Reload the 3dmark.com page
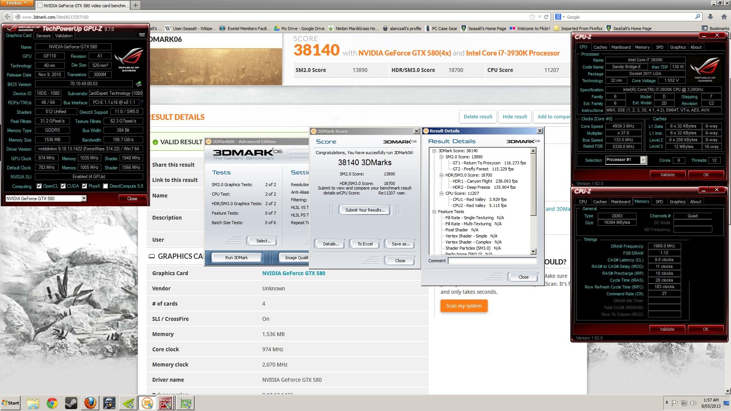 [x=546, y=17]
